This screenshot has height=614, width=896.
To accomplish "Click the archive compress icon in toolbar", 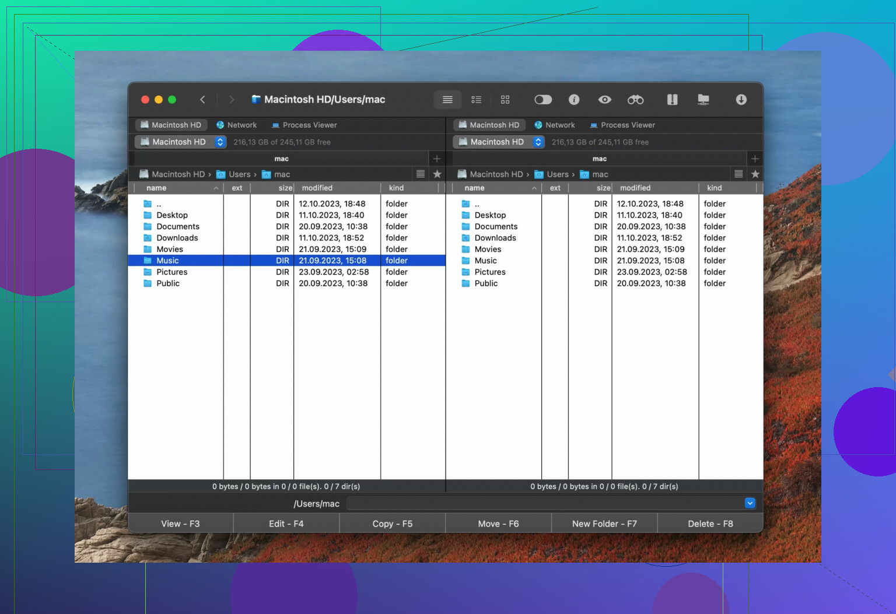I will point(672,100).
